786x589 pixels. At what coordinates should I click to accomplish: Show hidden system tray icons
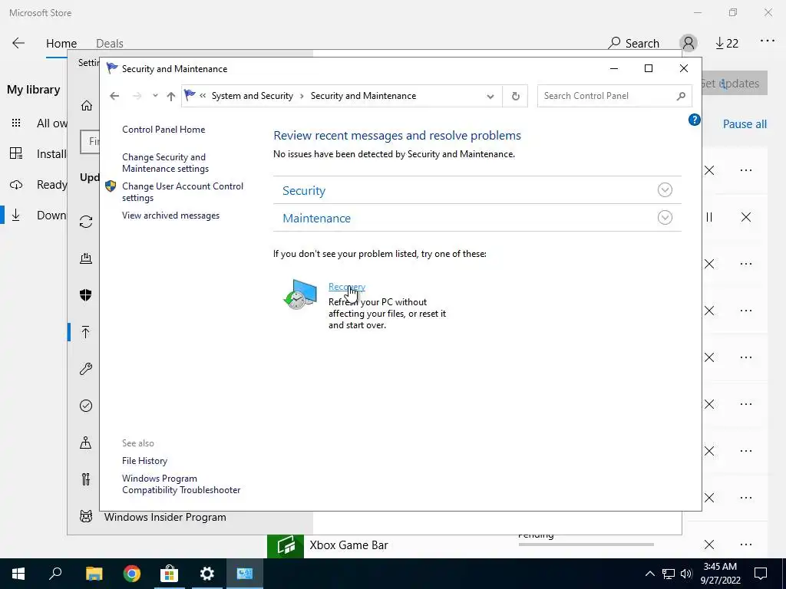click(649, 574)
